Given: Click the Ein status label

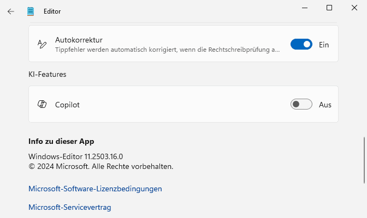Looking at the screenshot, I should pyautogui.click(x=324, y=45).
